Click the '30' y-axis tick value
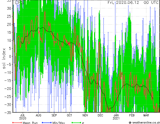 pyautogui.click(x=9, y=8)
